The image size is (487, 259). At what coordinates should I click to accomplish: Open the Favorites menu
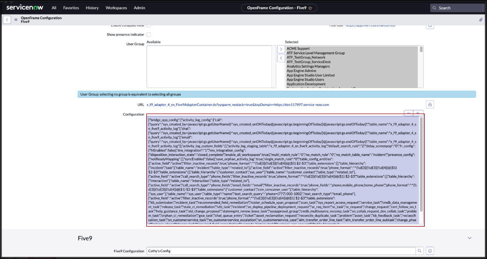point(71,8)
